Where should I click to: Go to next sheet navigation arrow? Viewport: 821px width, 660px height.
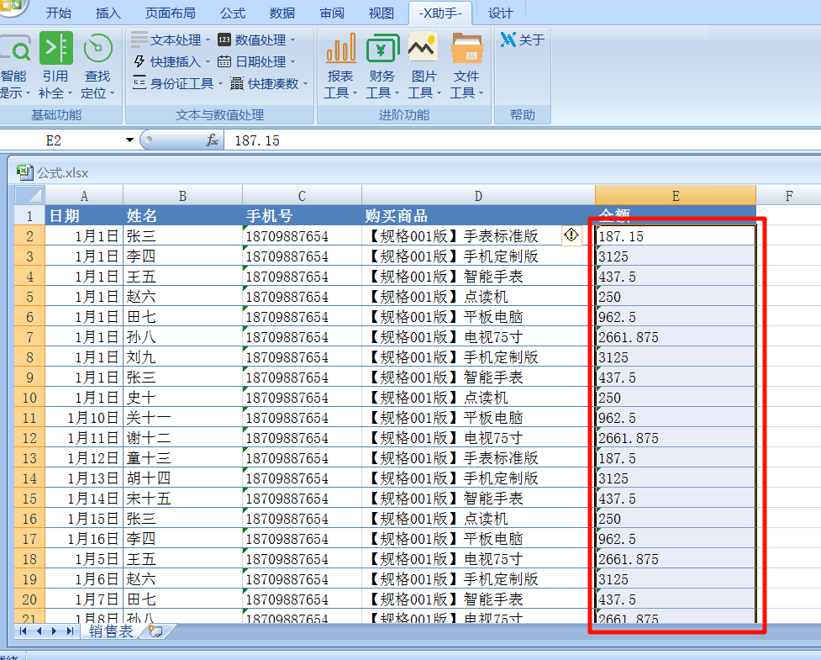point(54,631)
